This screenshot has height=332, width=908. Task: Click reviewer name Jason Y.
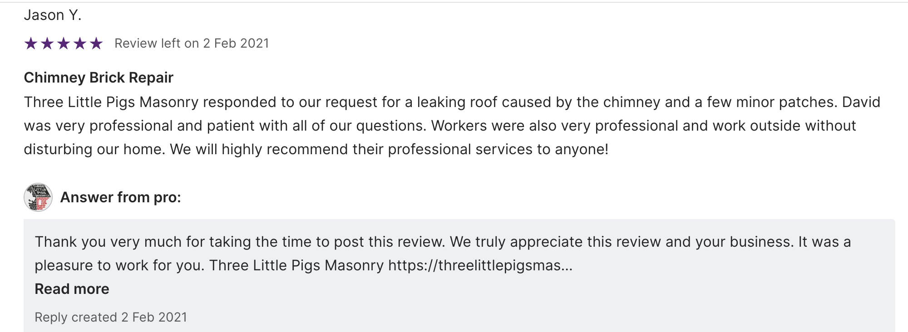click(53, 15)
